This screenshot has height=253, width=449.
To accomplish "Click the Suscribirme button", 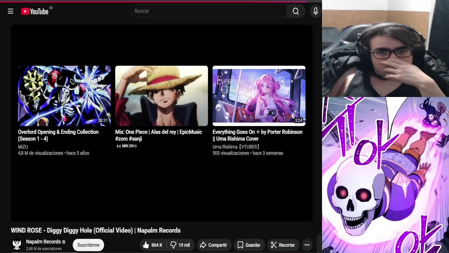I will click(x=88, y=245).
